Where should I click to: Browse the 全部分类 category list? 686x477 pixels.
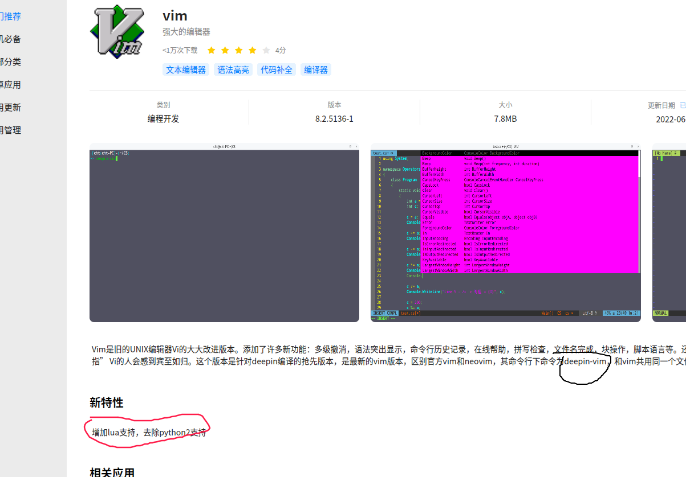pos(11,61)
